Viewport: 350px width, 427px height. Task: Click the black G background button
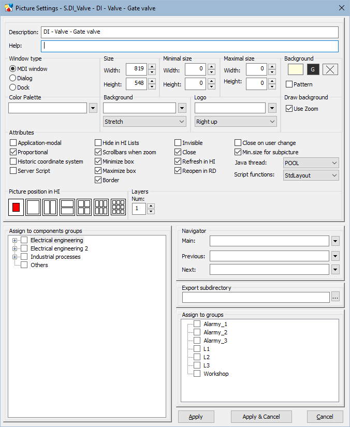coord(313,69)
